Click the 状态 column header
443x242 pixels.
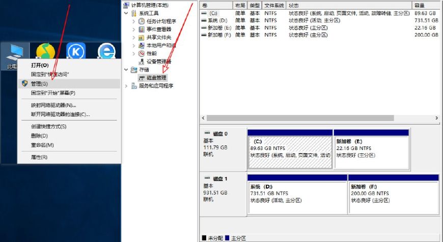(349, 6)
